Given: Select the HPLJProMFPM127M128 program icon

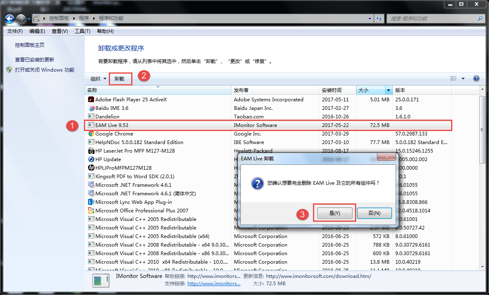Looking at the screenshot, I should pos(91,168).
